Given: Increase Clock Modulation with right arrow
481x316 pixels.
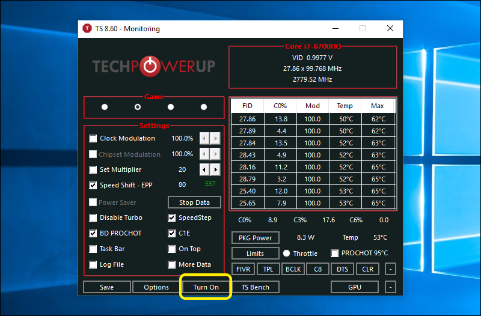Looking at the screenshot, I should point(215,139).
